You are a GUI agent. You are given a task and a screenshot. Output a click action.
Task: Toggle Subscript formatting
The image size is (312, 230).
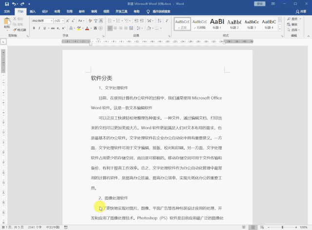(58, 28)
